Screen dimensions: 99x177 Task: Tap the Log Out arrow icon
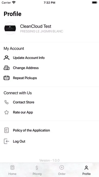[x=7, y=141]
